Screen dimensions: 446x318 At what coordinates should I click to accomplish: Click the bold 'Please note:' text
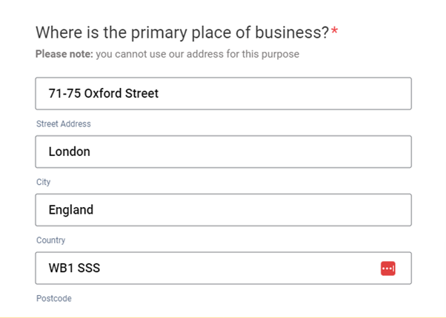tap(64, 55)
